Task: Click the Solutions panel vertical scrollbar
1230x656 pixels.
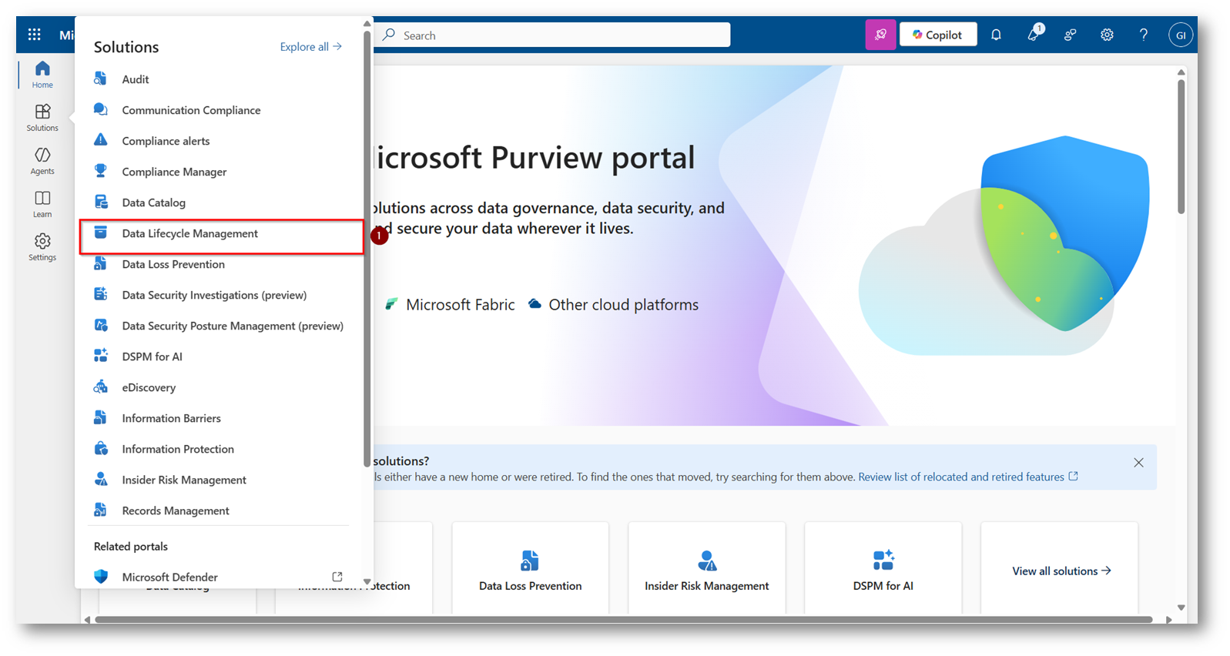Action: coord(367,248)
